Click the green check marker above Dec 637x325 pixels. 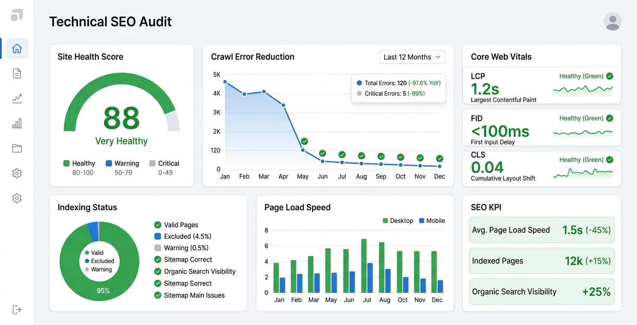coord(439,159)
